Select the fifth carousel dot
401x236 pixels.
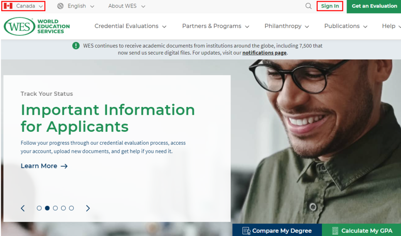pyautogui.click(x=71, y=208)
